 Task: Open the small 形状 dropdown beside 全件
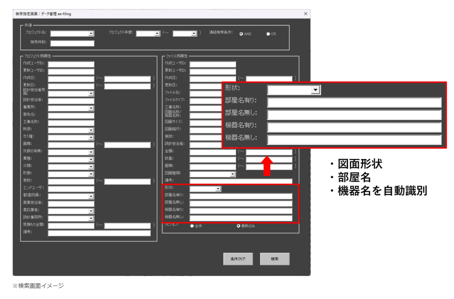(218, 188)
